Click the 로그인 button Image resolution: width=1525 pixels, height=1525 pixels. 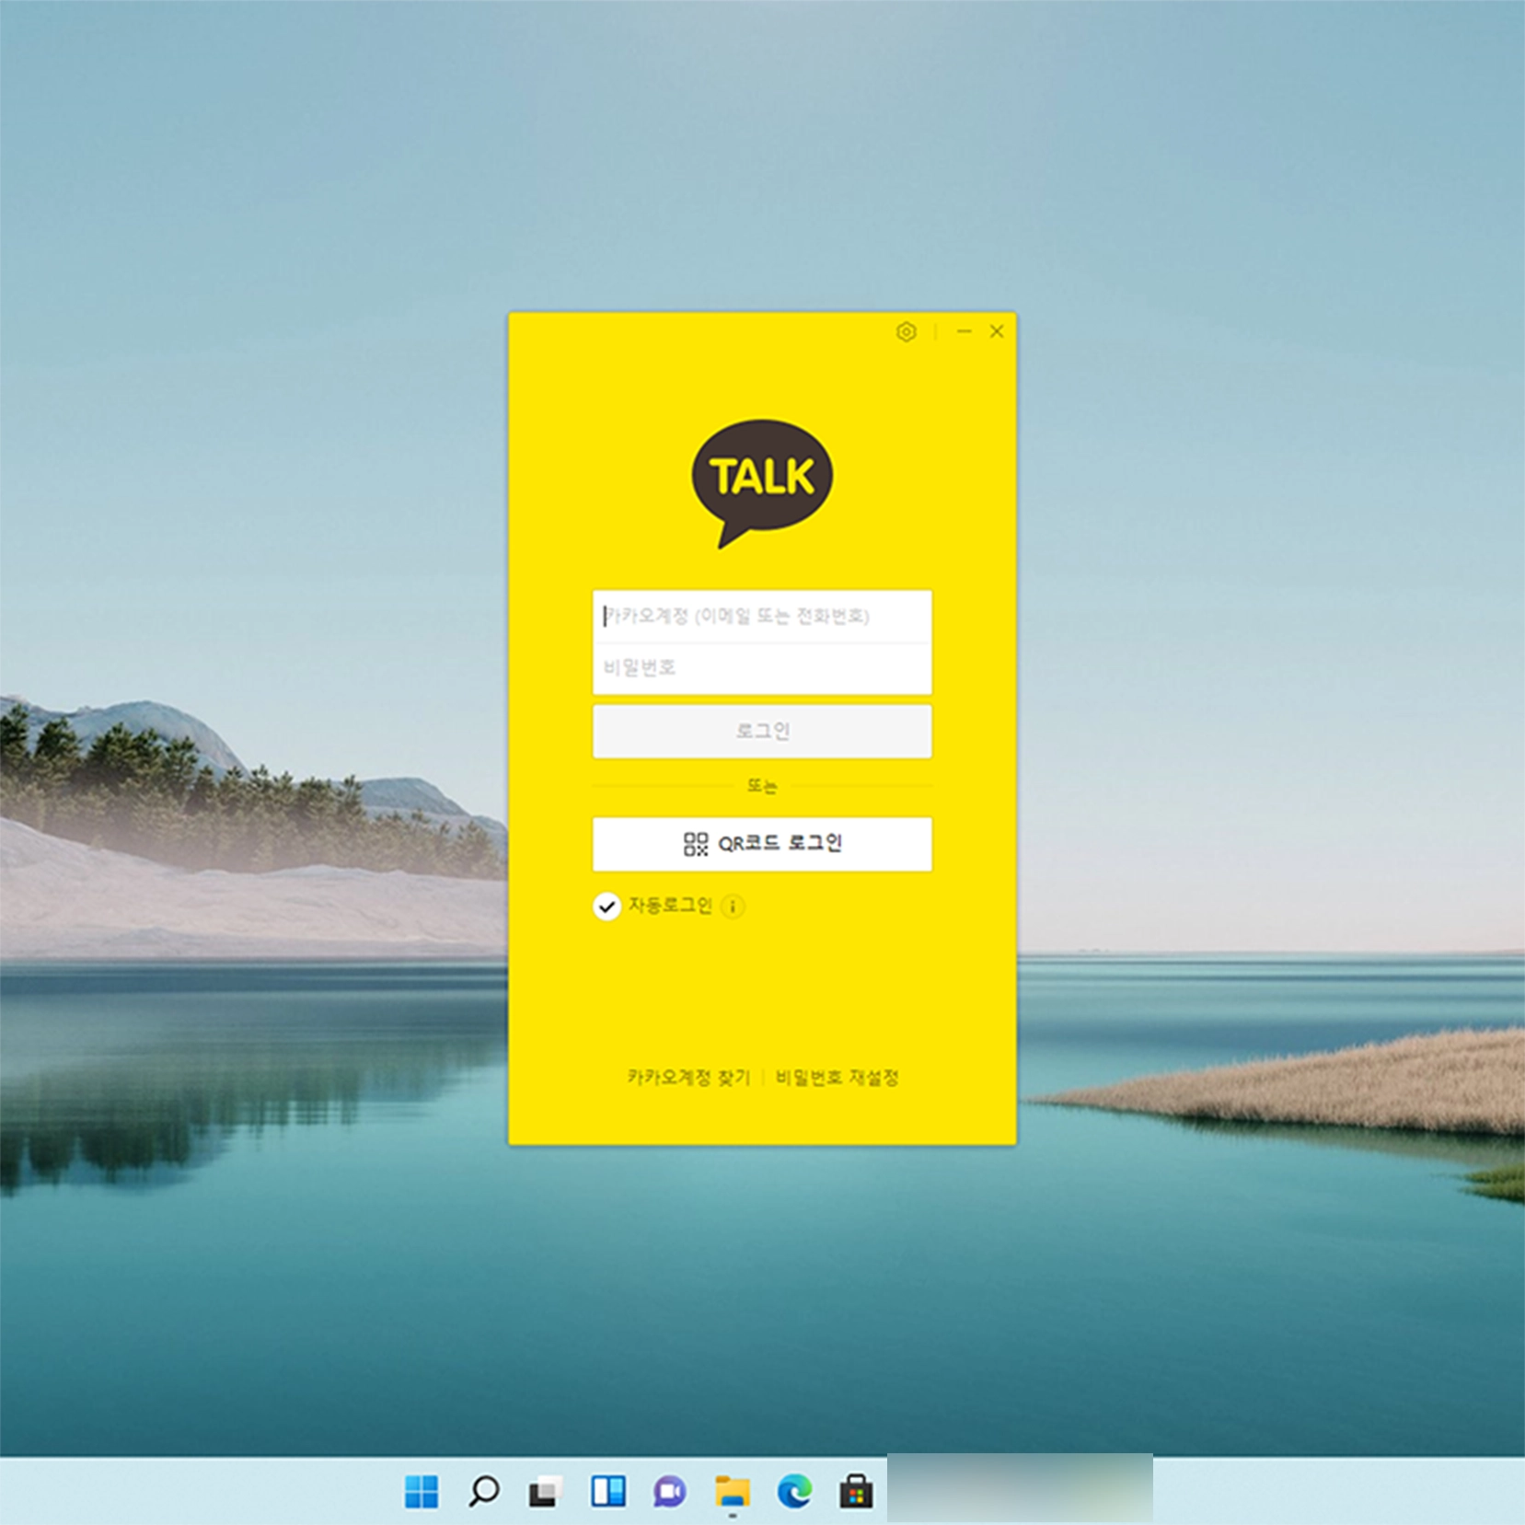tap(762, 732)
